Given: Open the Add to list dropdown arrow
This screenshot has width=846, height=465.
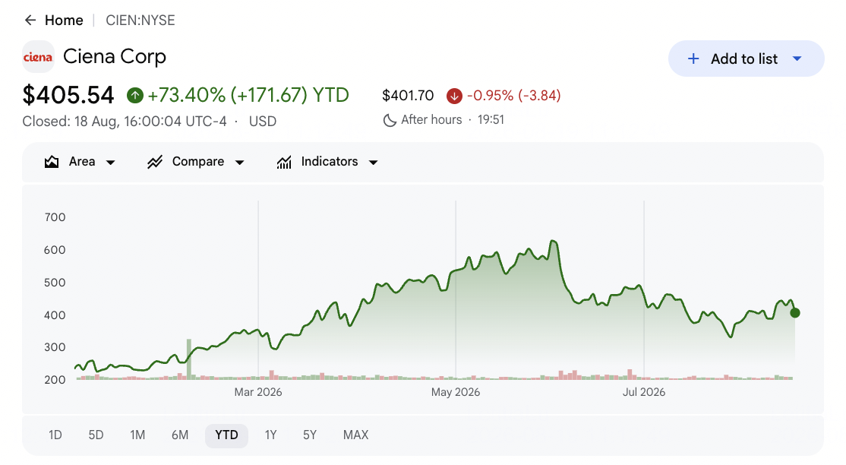Looking at the screenshot, I should (x=797, y=59).
